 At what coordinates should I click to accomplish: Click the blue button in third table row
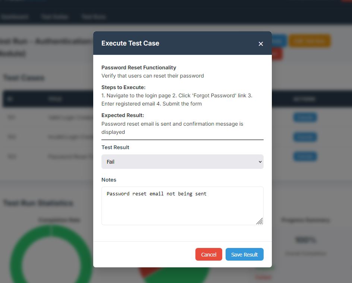coord(305,157)
